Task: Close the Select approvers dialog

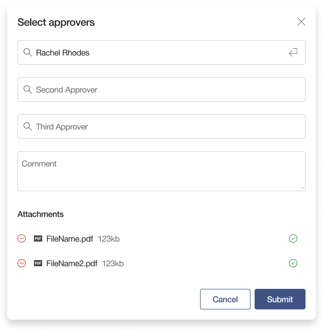Action: pyautogui.click(x=301, y=22)
